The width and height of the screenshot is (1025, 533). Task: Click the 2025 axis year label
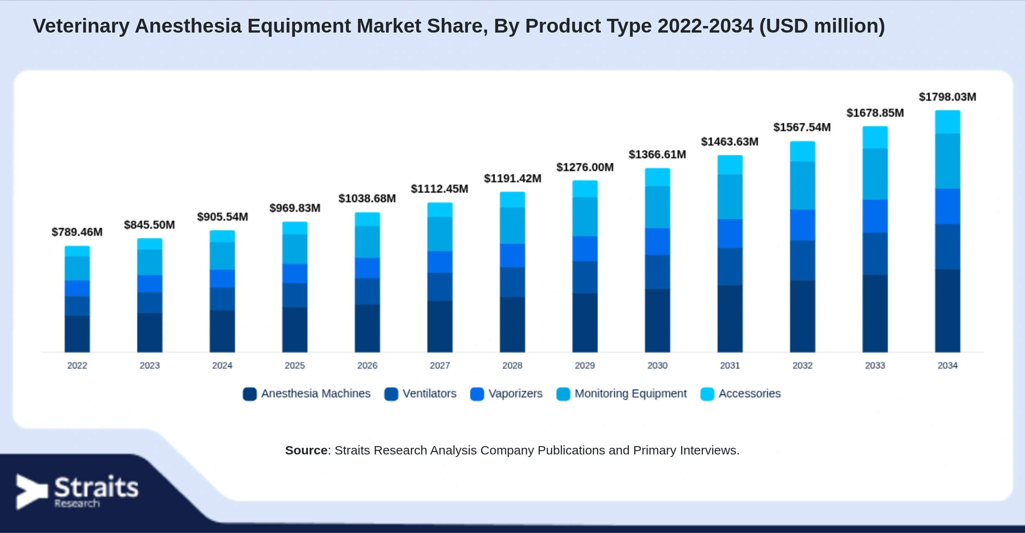(x=295, y=365)
